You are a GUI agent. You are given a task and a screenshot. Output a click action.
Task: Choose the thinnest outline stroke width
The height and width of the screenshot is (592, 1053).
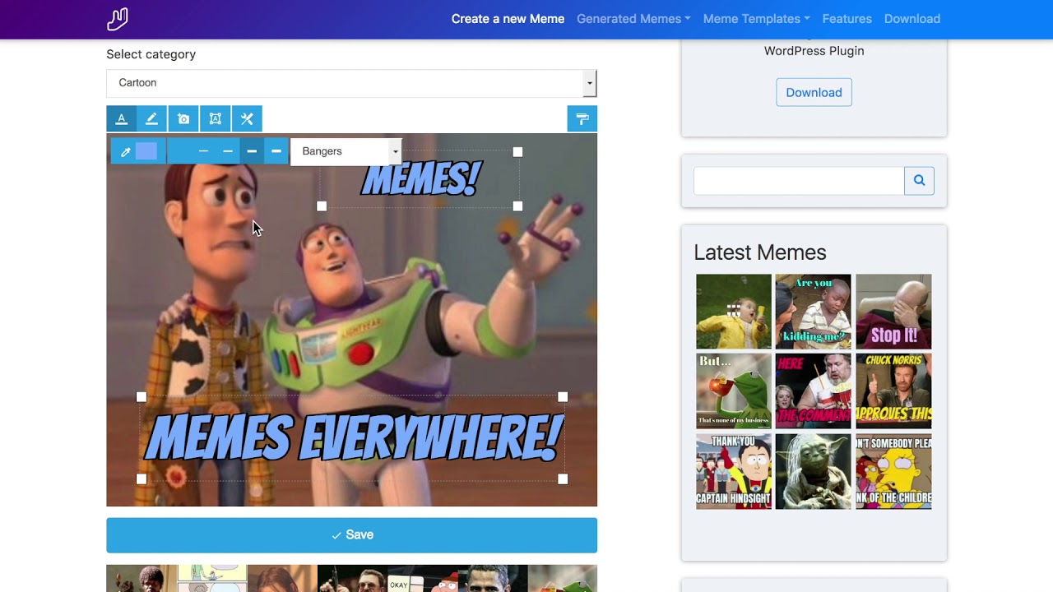203,151
